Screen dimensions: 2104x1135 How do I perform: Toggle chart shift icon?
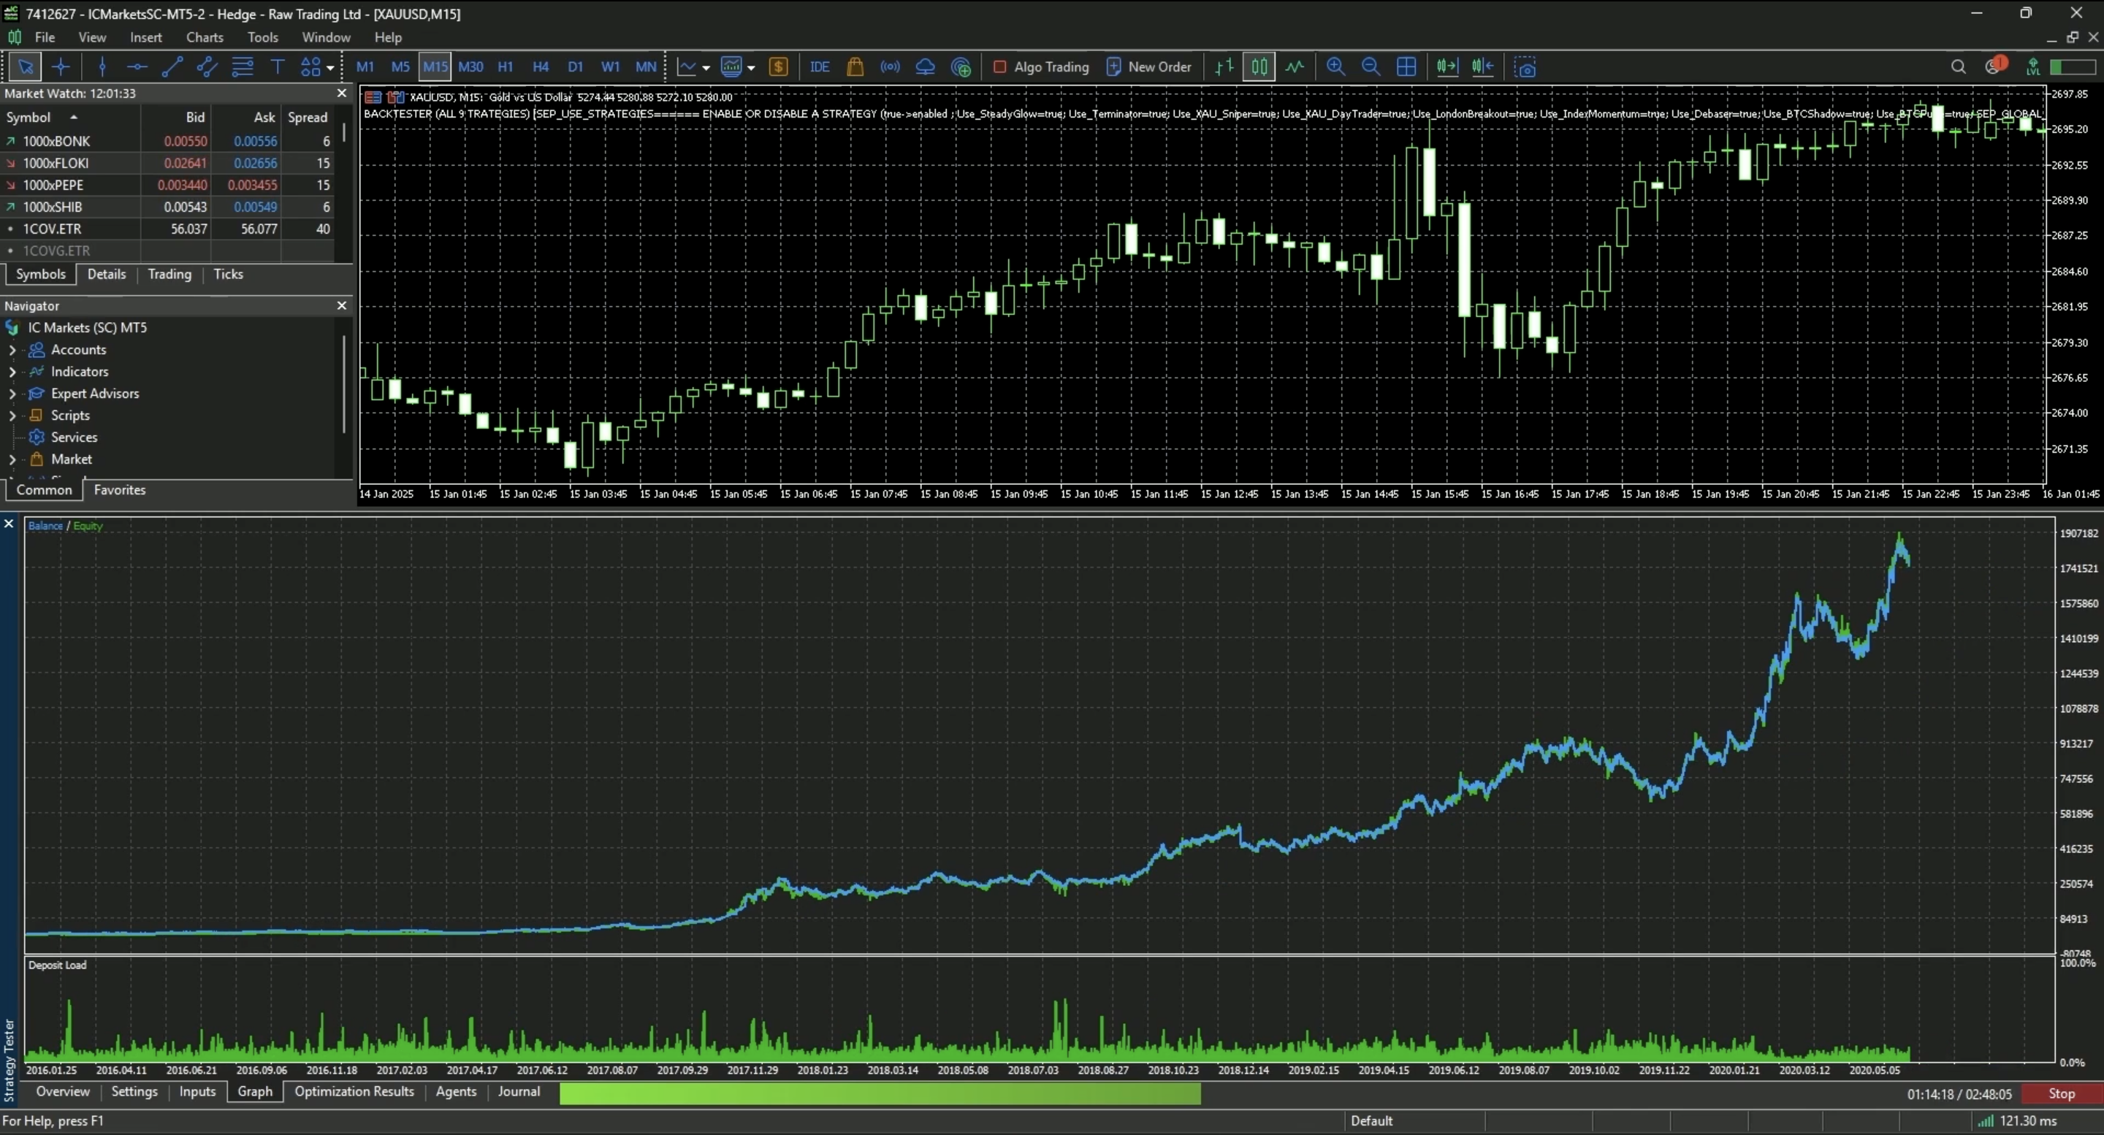(1482, 67)
